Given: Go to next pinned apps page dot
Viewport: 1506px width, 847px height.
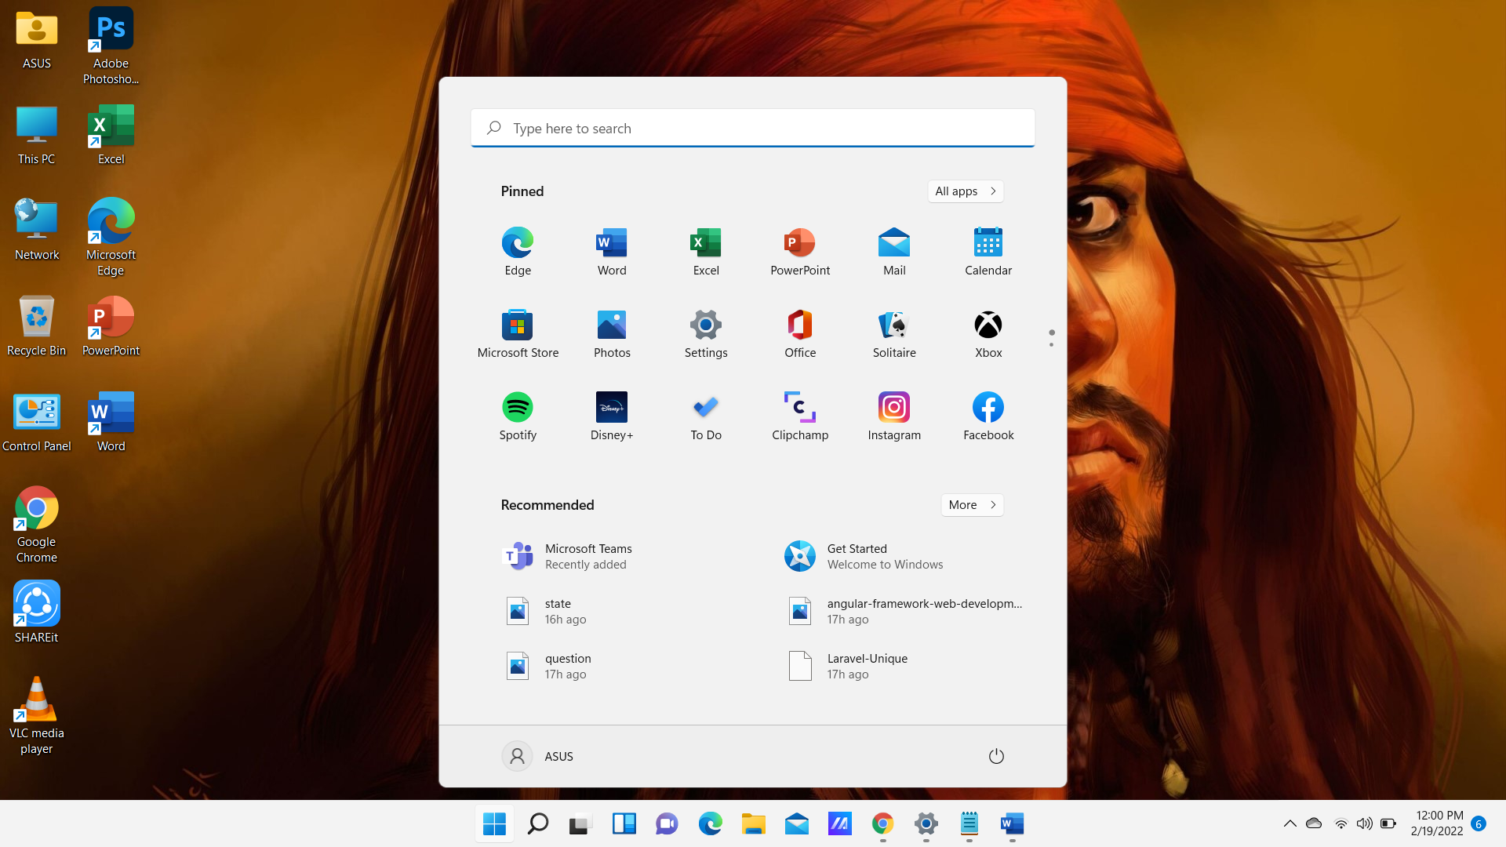Looking at the screenshot, I should coord(1051,344).
